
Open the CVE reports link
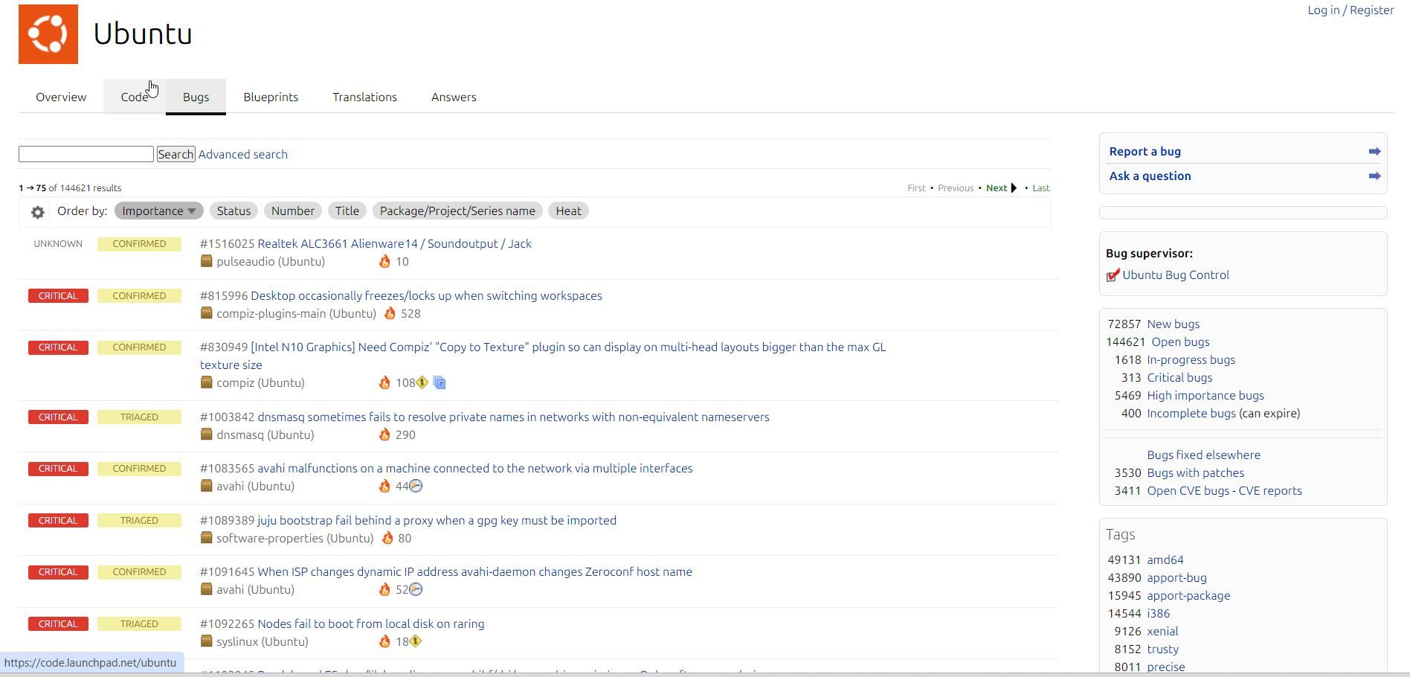[1269, 491]
